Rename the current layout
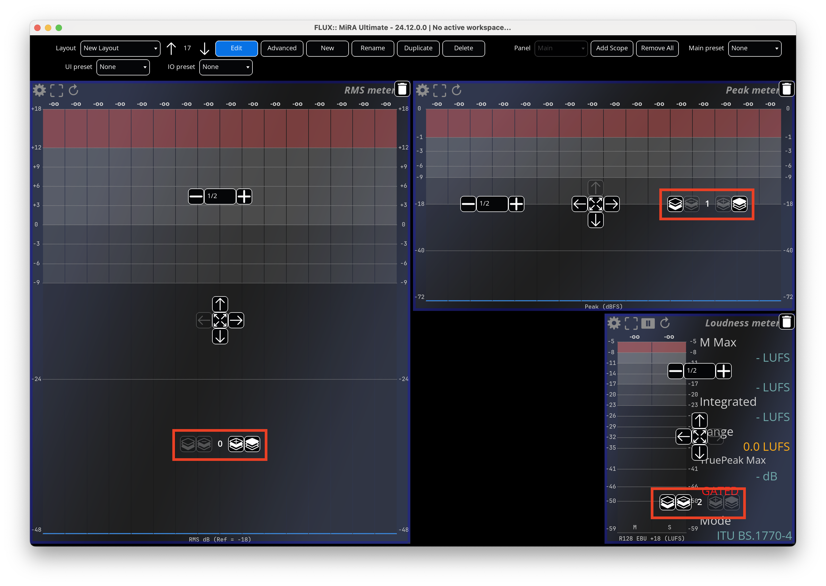This screenshot has width=826, height=586. click(373, 48)
